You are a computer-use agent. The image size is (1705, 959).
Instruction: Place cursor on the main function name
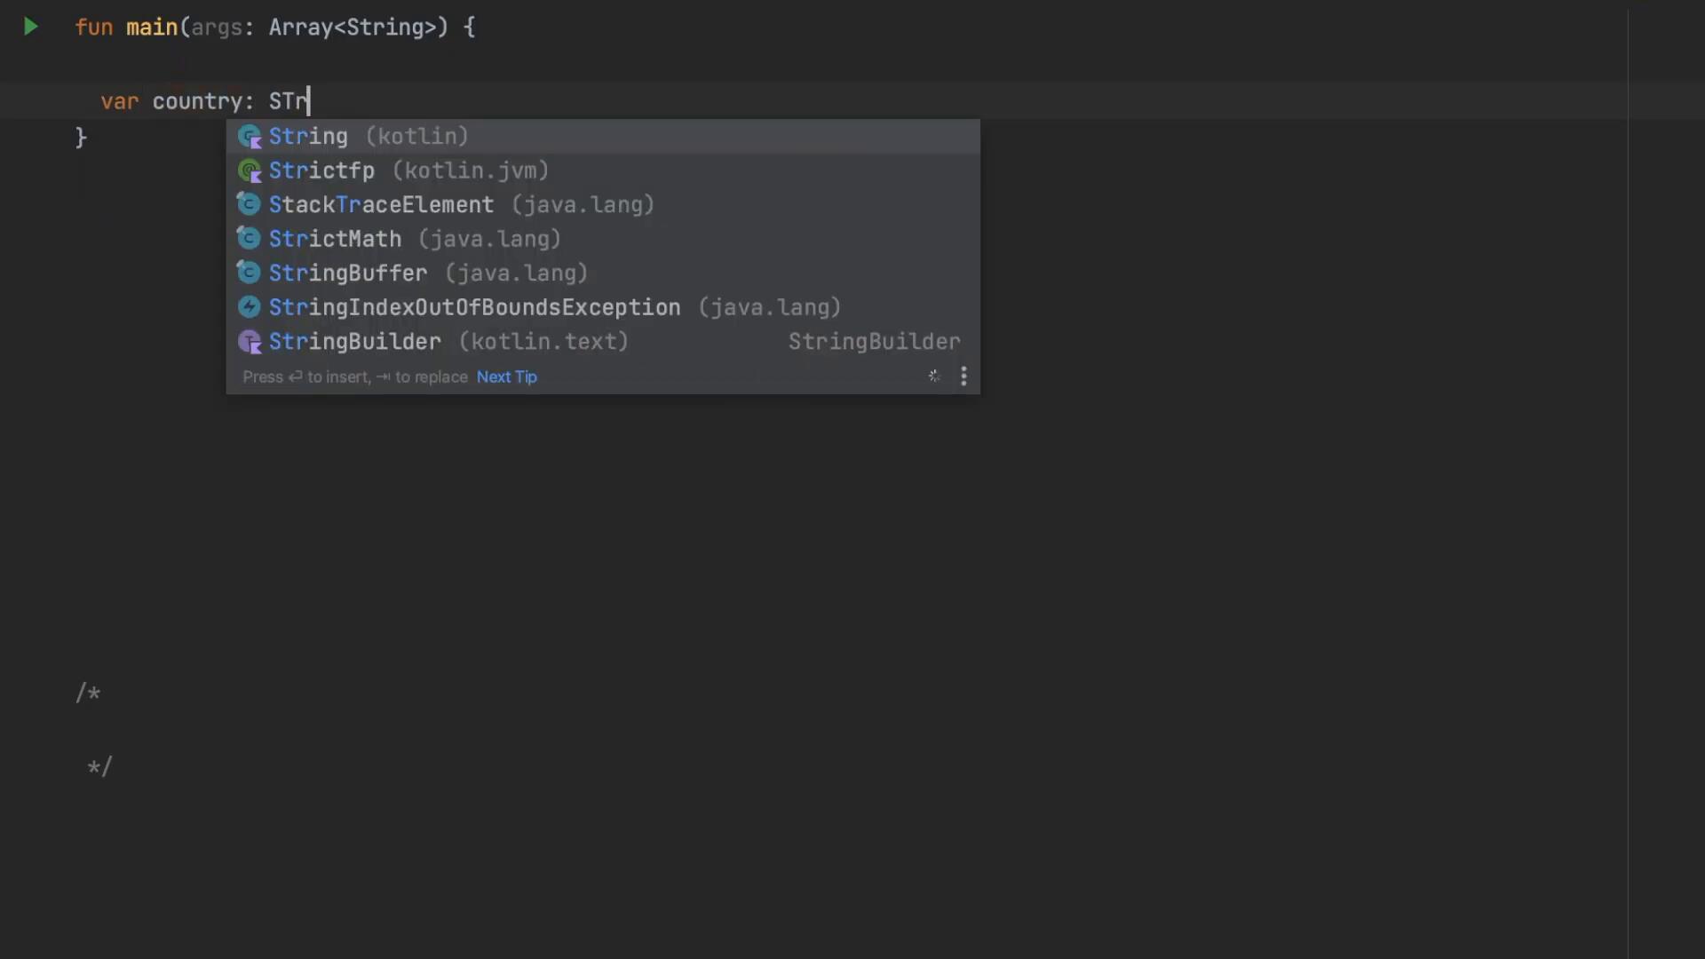[x=152, y=28]
